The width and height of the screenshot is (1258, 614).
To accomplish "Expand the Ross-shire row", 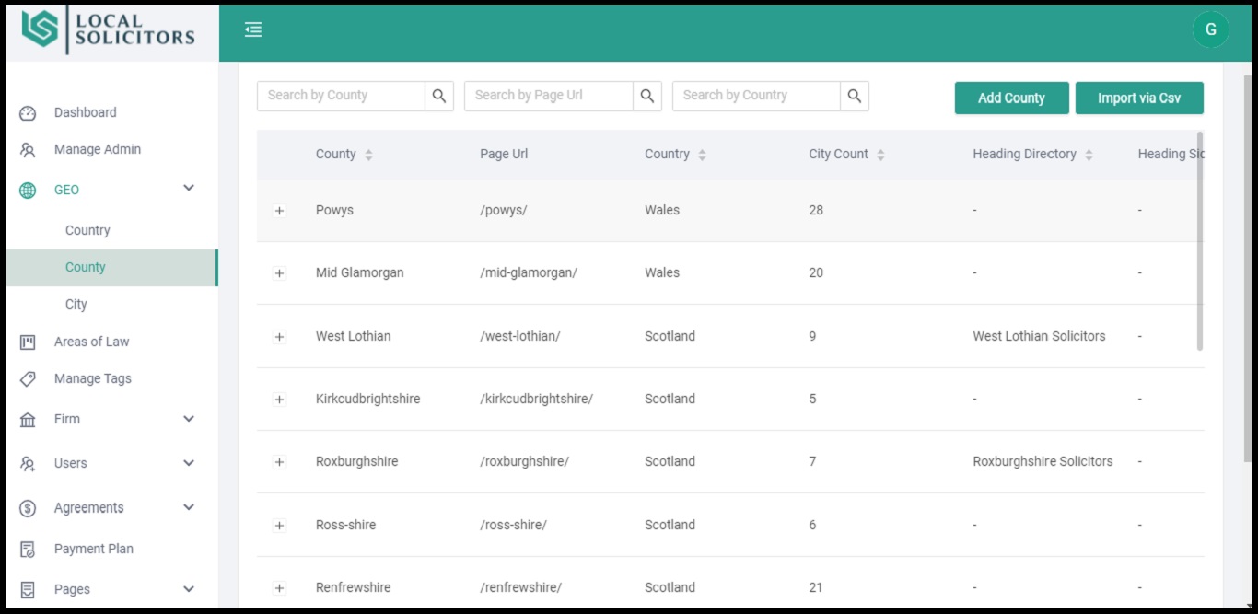I will click(279, 526).
